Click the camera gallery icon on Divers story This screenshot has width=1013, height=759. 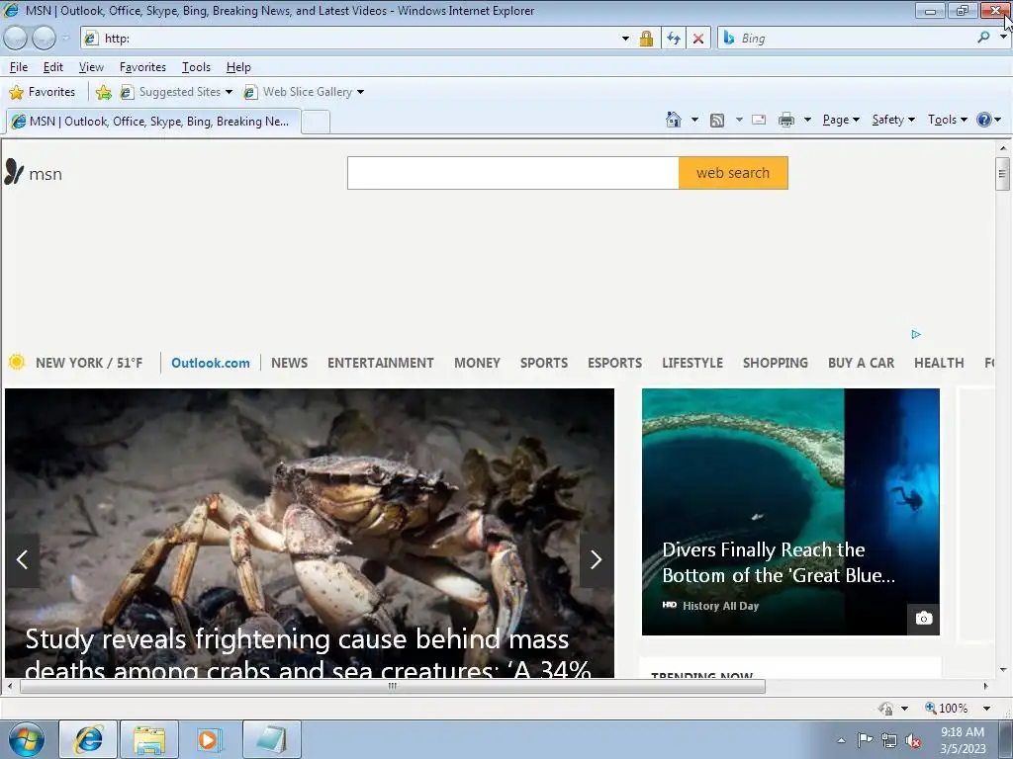pyautogui.click(x=924, y=619)
